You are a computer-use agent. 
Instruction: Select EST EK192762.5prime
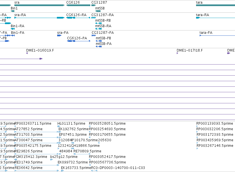click(73, 129)
